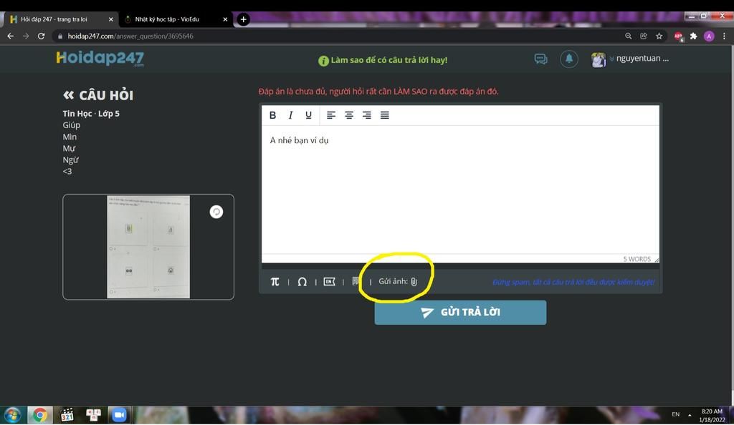This screenshot has height=425, width=734.
Task: Center-align the answer text
Action: 349,115
